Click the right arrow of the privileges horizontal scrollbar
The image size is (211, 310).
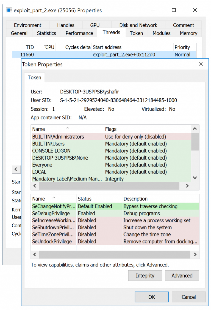point(195,254)
